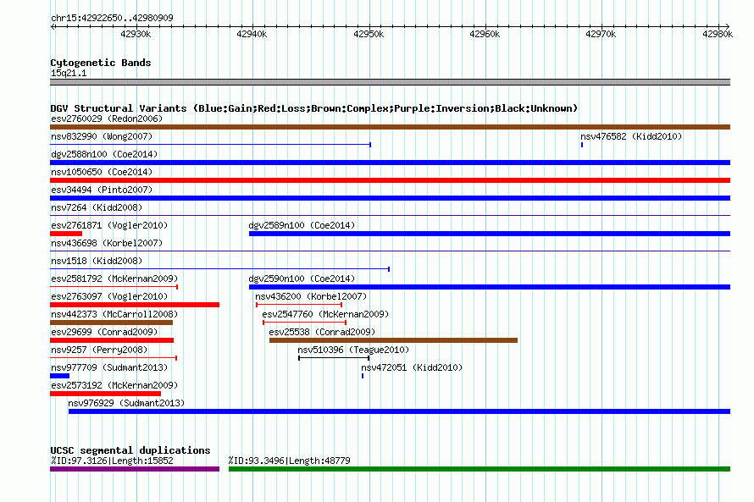The height and width of the screenshot is (502, 754).
Task: Click the %ID:93.3496|Length:48779 label
Action: click(290, 461)
